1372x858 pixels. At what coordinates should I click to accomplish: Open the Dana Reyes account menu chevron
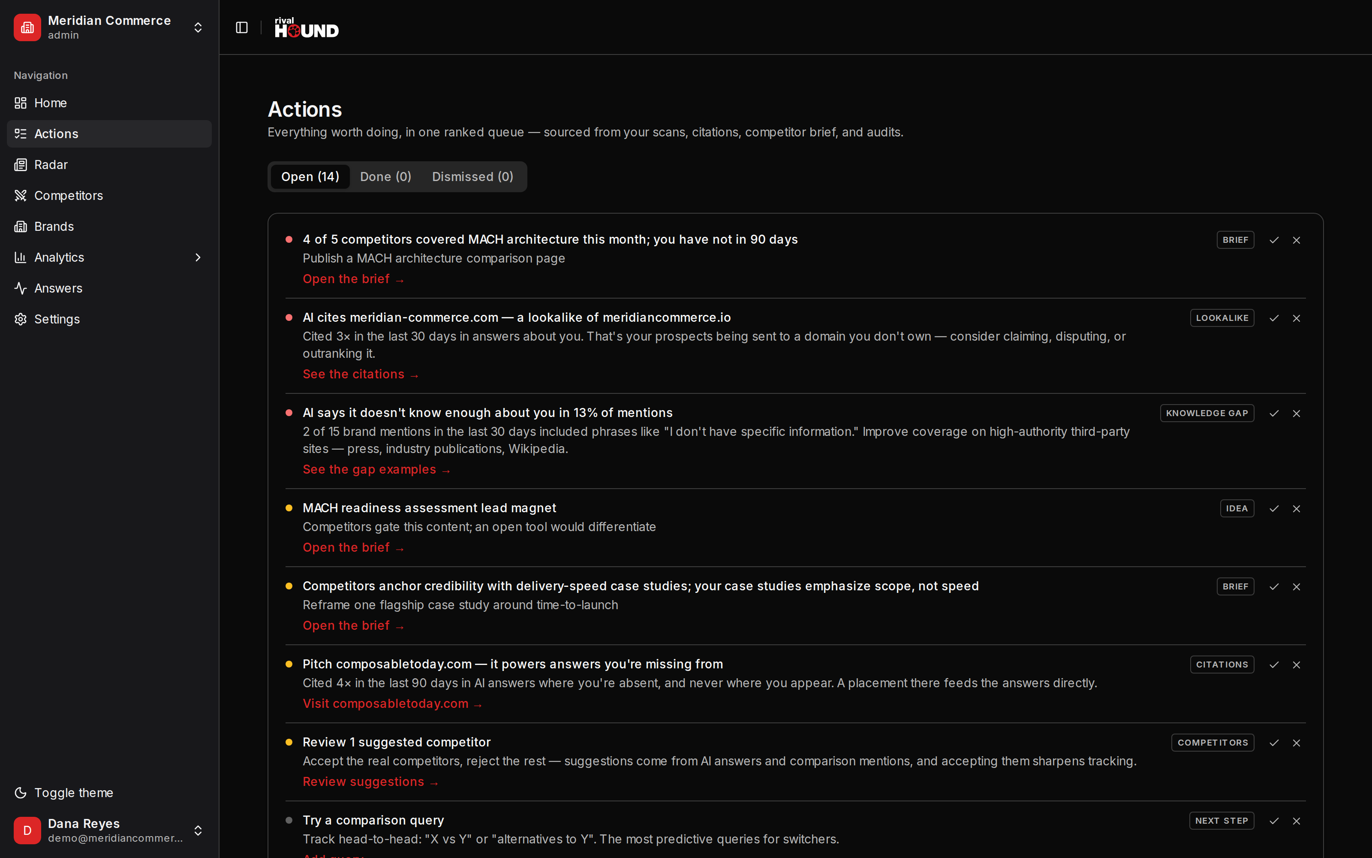[198, 831]
